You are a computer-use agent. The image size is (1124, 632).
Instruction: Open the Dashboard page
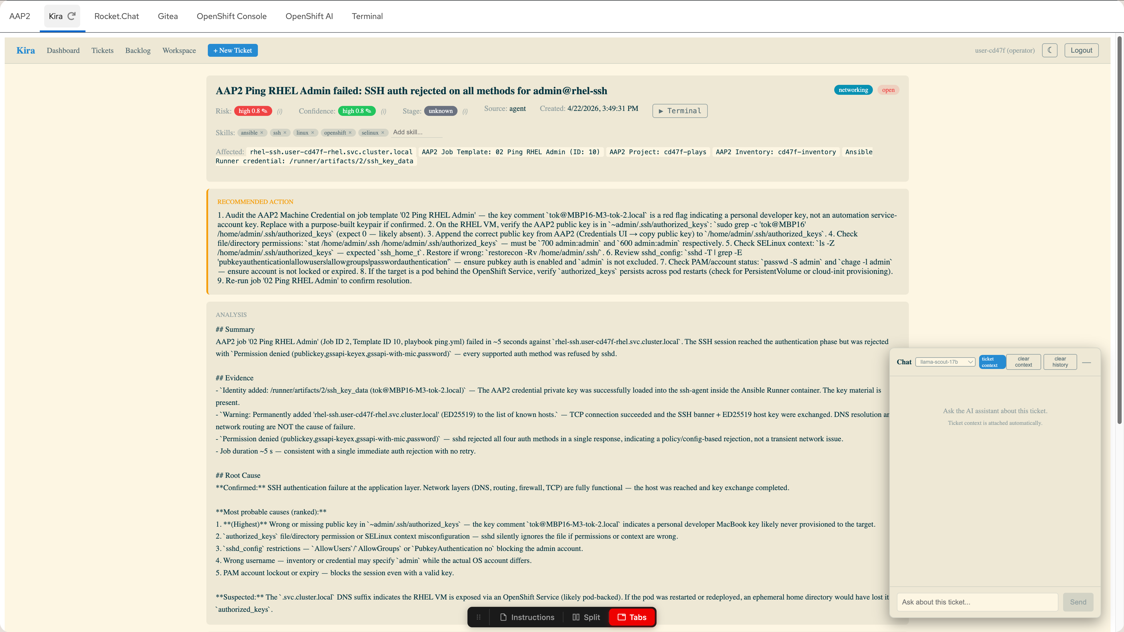63,51
